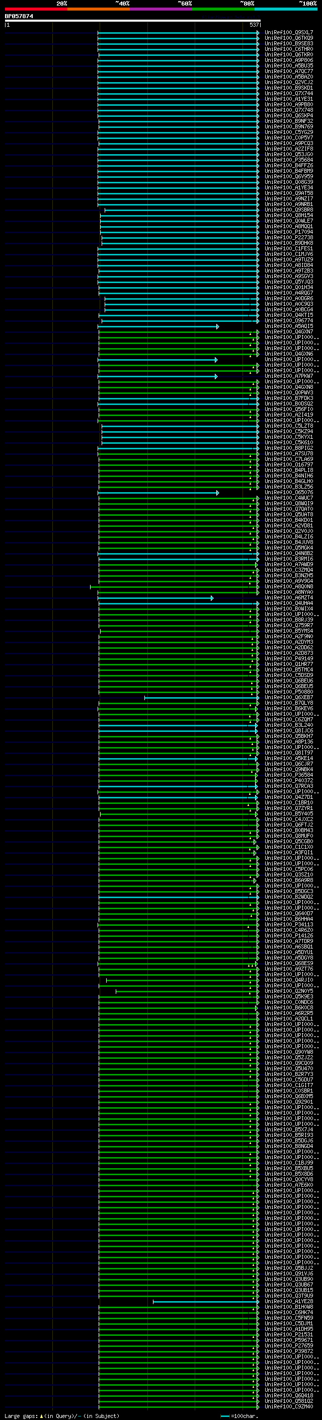
Task: Select the UniRef100_Q7X744 label
Action: coord(289,94)
